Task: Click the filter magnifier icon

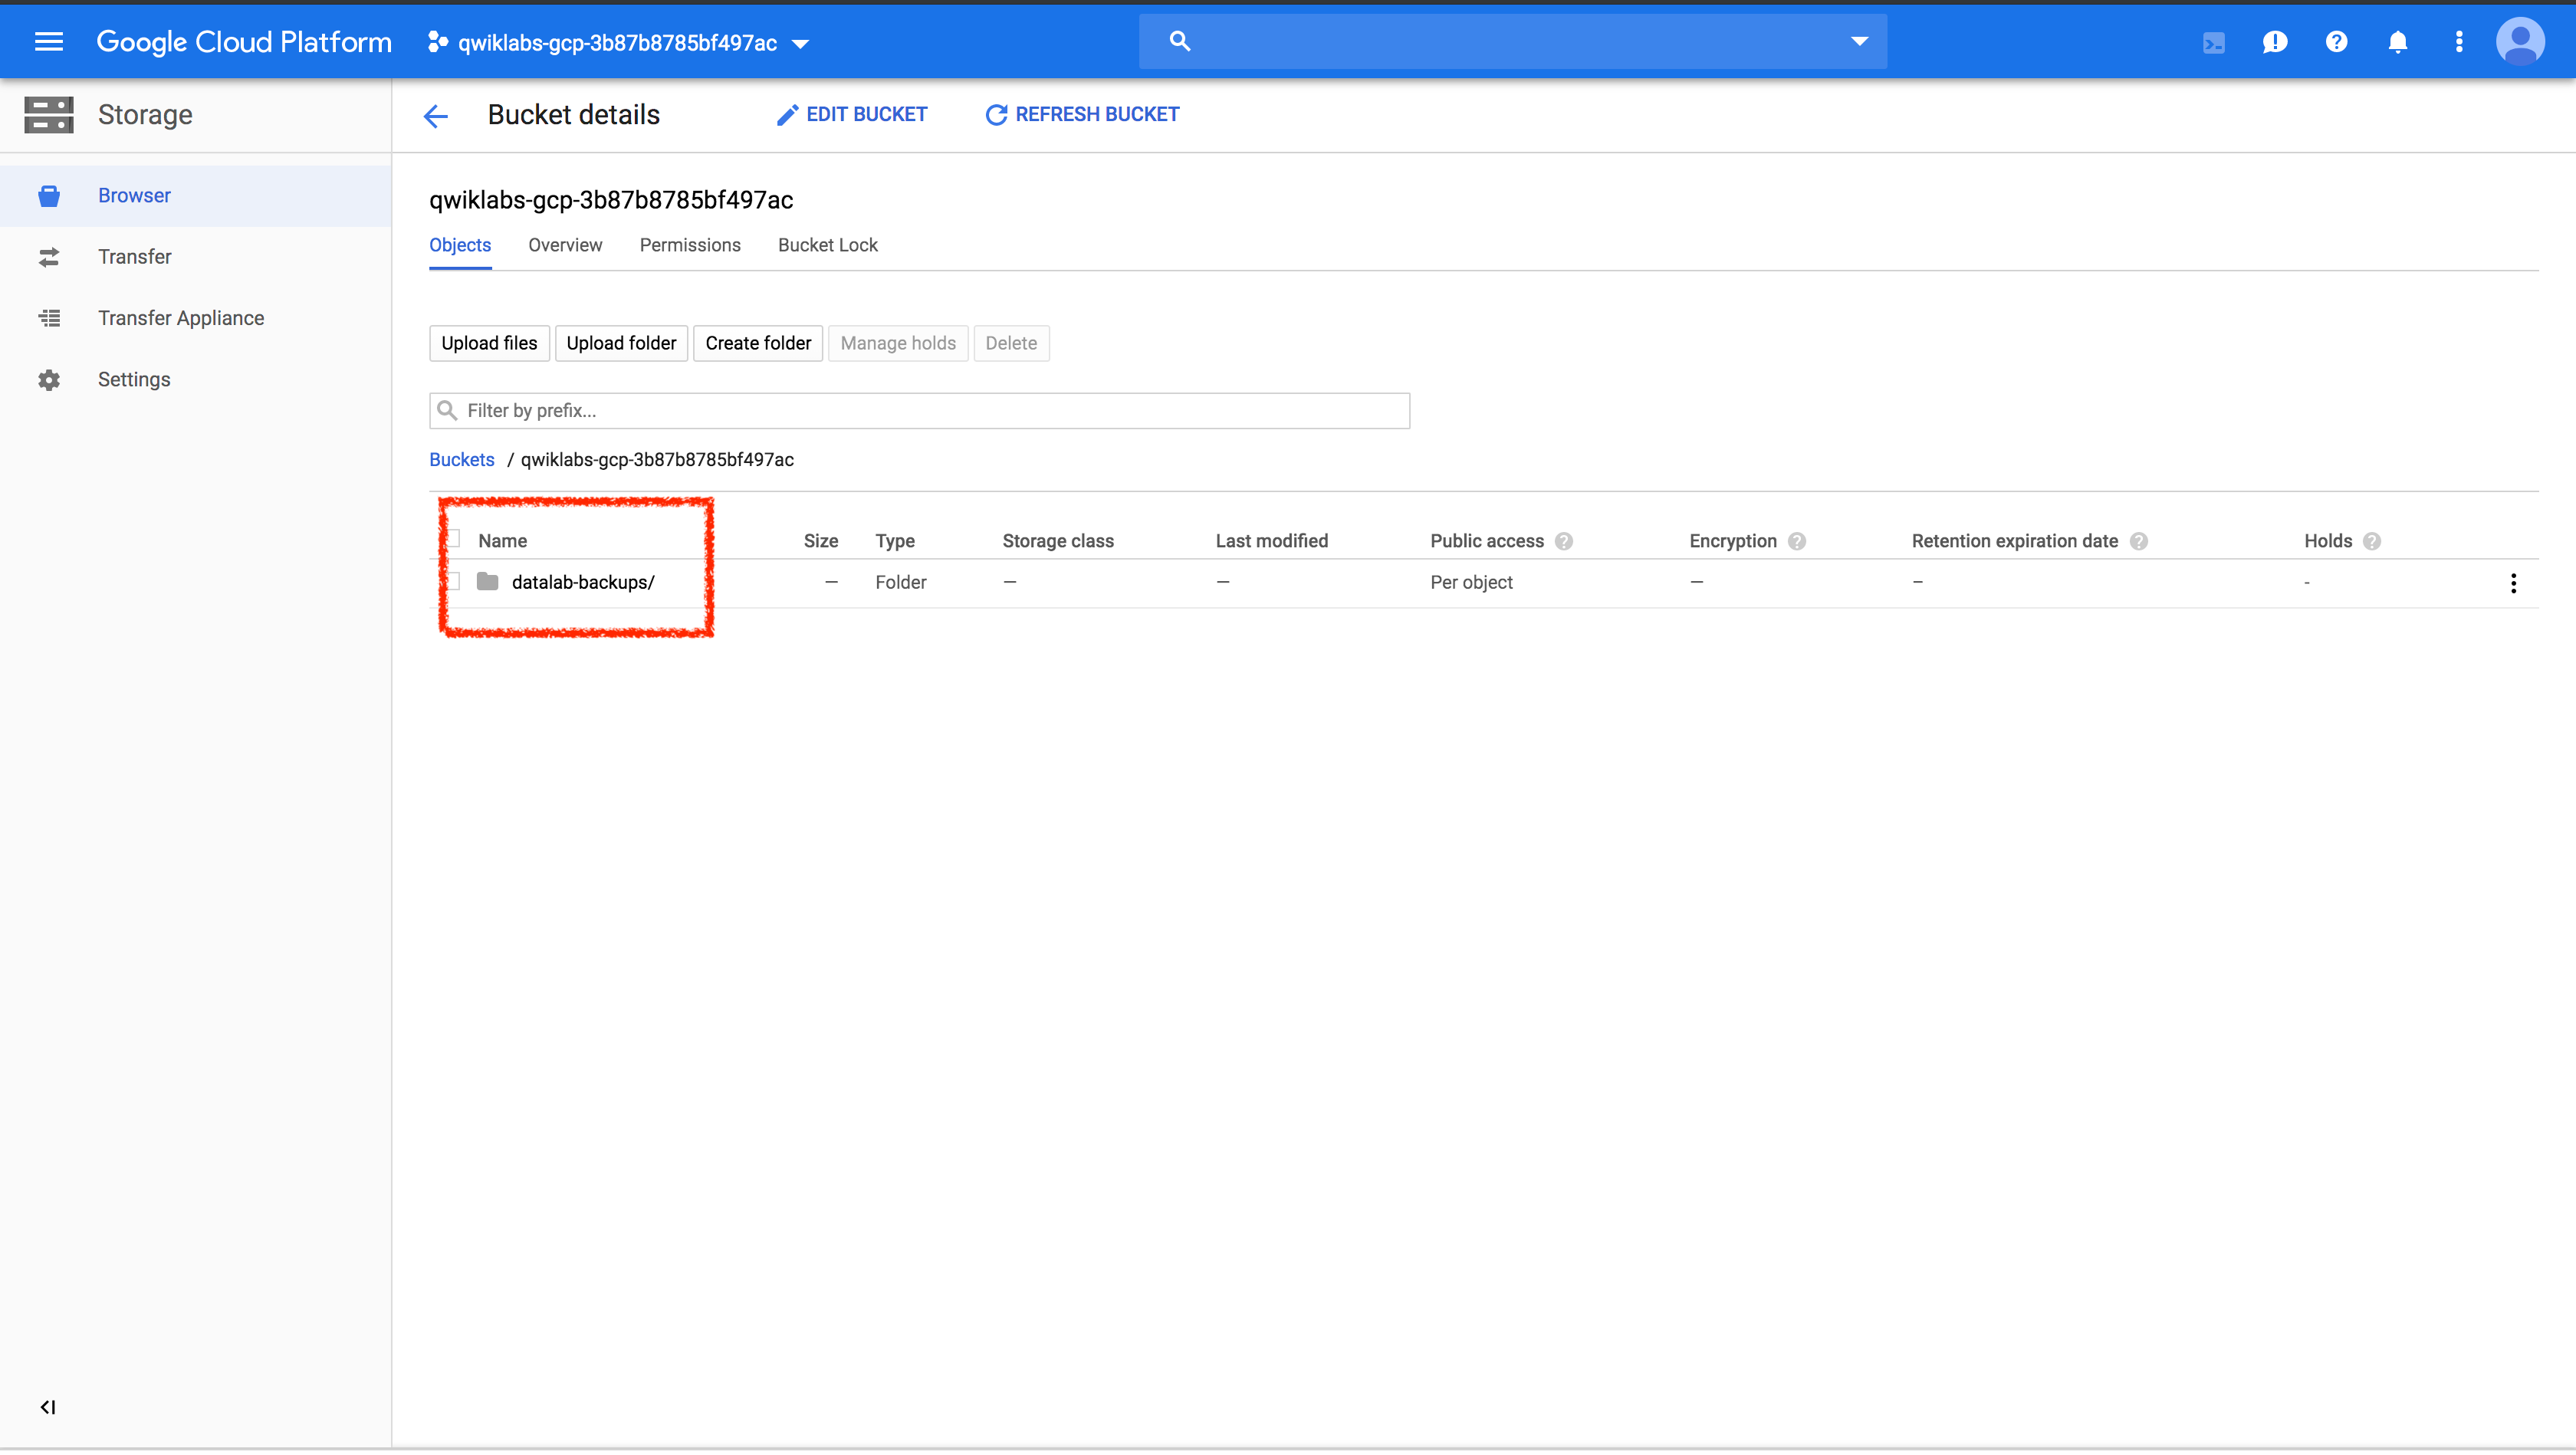Action: click(447, 411)
